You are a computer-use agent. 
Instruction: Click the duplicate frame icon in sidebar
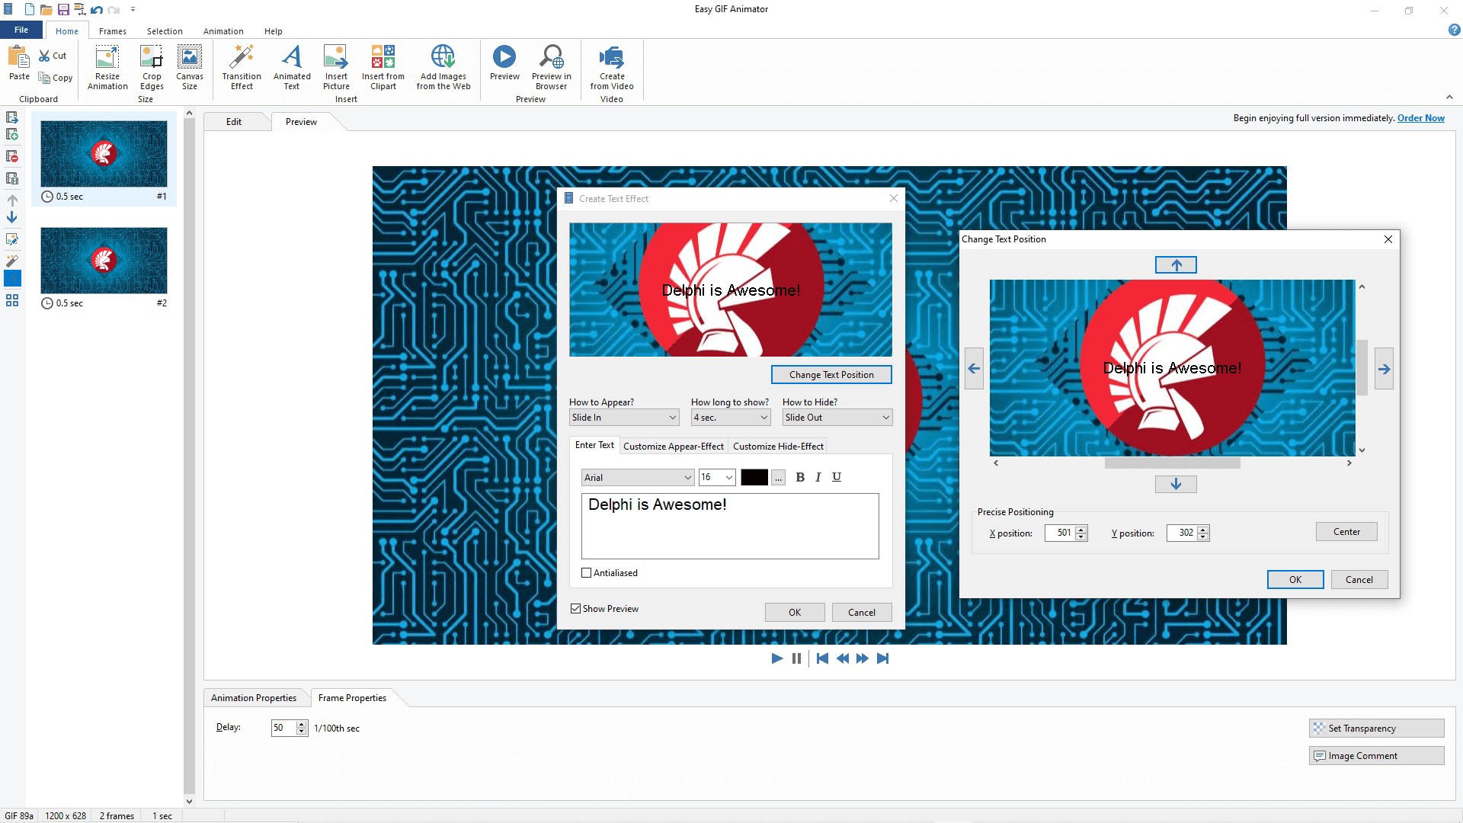pyautogui.click(x=12, y=178)
